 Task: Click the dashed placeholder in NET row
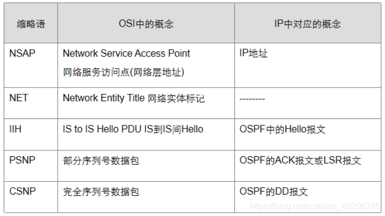coord(252,99)
